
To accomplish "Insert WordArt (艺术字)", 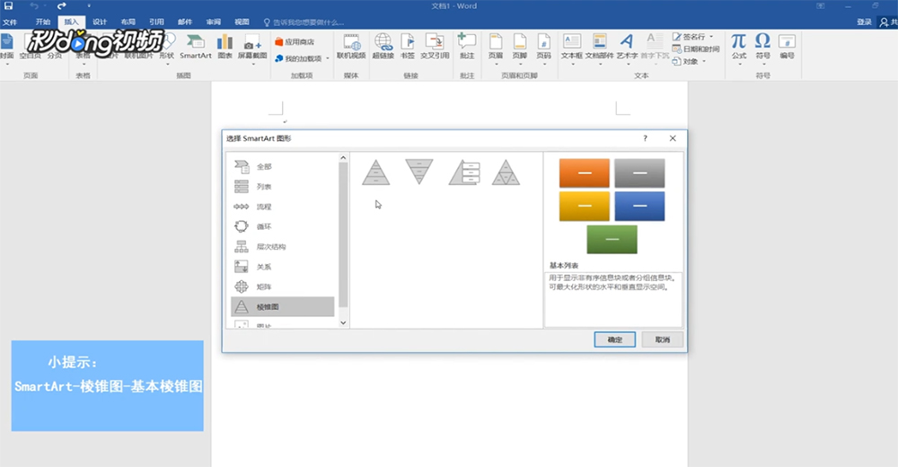I will 627,48.
